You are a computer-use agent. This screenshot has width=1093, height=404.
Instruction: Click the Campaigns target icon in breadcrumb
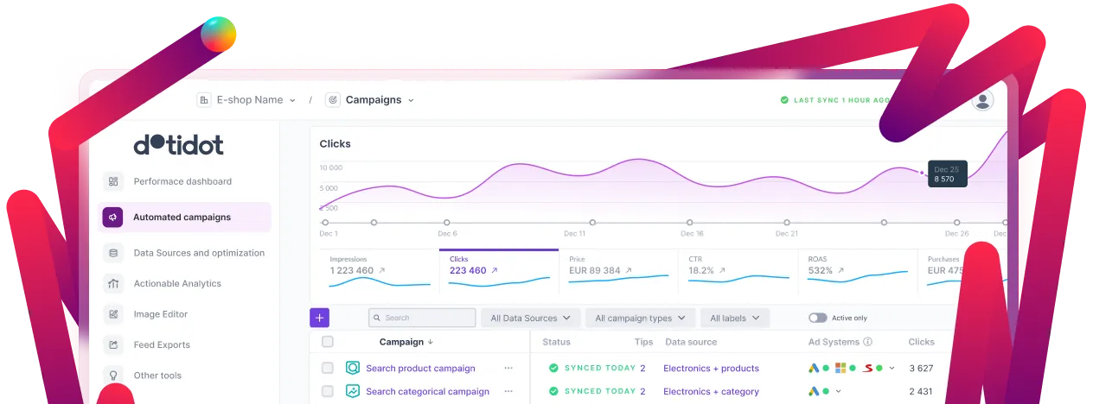click(333, 100)
